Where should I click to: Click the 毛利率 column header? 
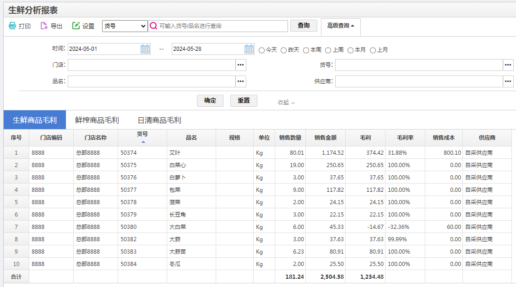click(405, 138)
